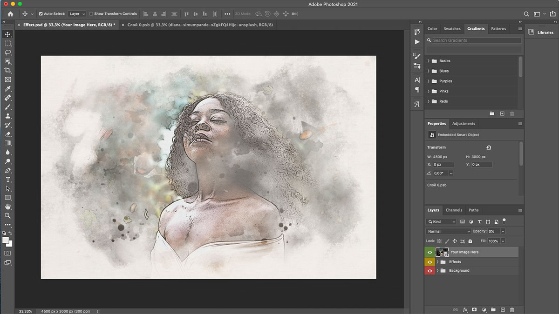Select the Move tool in the toolbar
The image size is (559, 314).
point(7,34)
